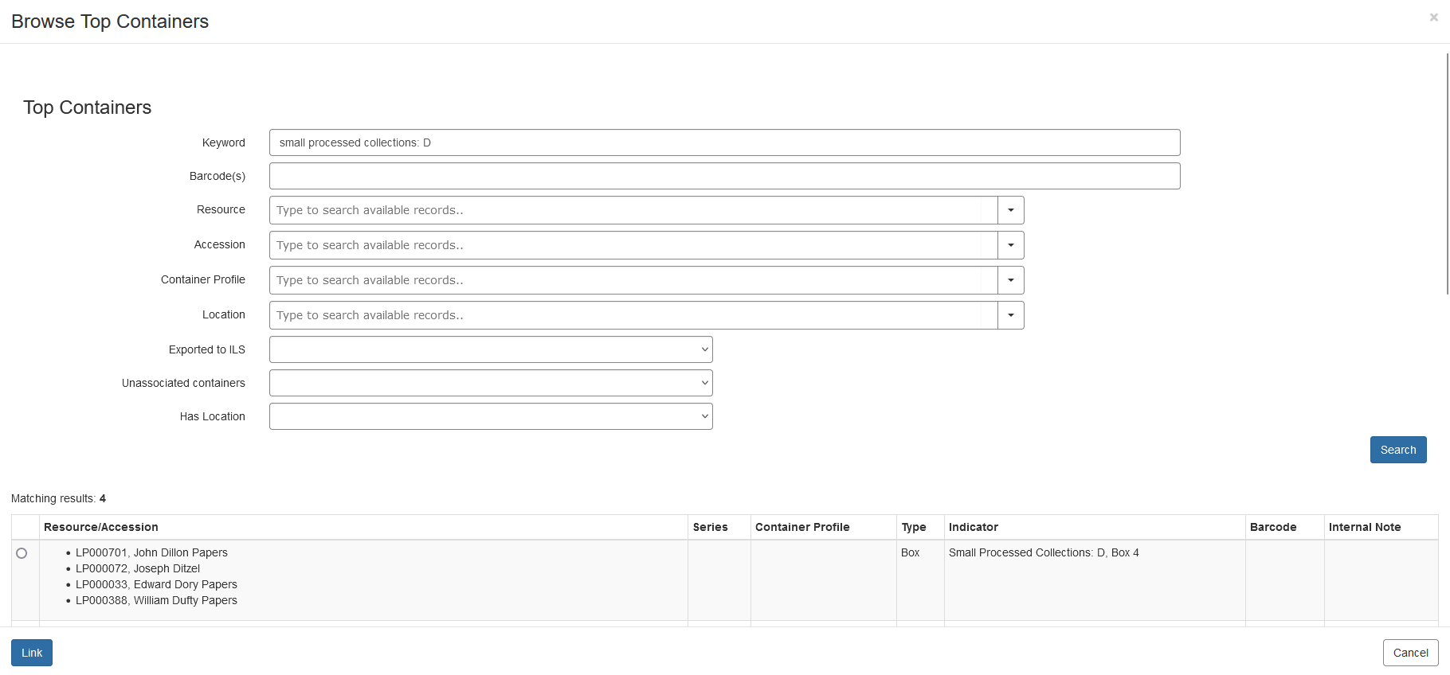
Task: Click the Barcode(s) input field
Action: (724, 176)
